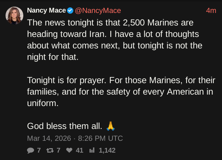Click the 4m relative timestamp
Screen dimensions: 222x160
211,10
